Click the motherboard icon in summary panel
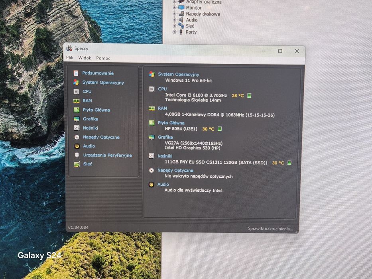 tap(152, 123)
